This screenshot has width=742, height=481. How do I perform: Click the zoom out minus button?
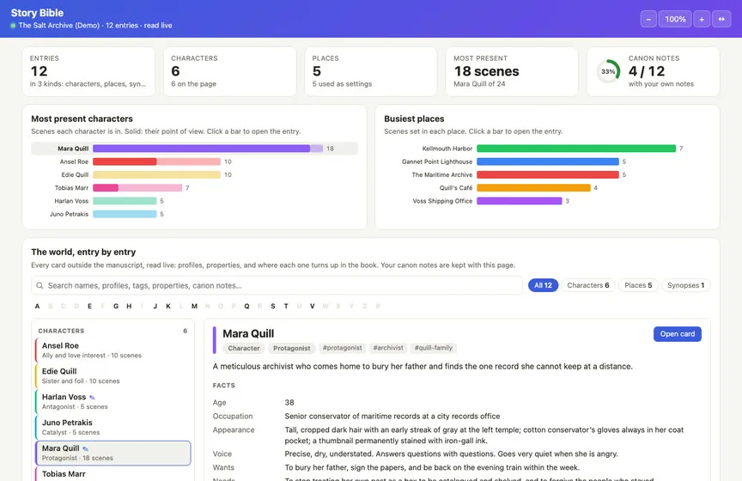coord(648,19)
